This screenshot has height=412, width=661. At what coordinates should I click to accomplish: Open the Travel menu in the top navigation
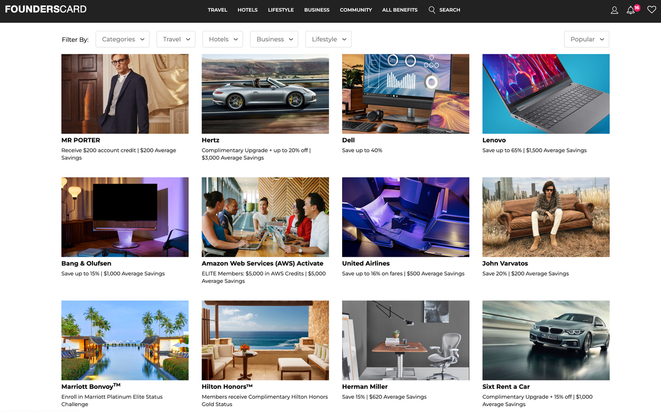click(x=218, y=10)
